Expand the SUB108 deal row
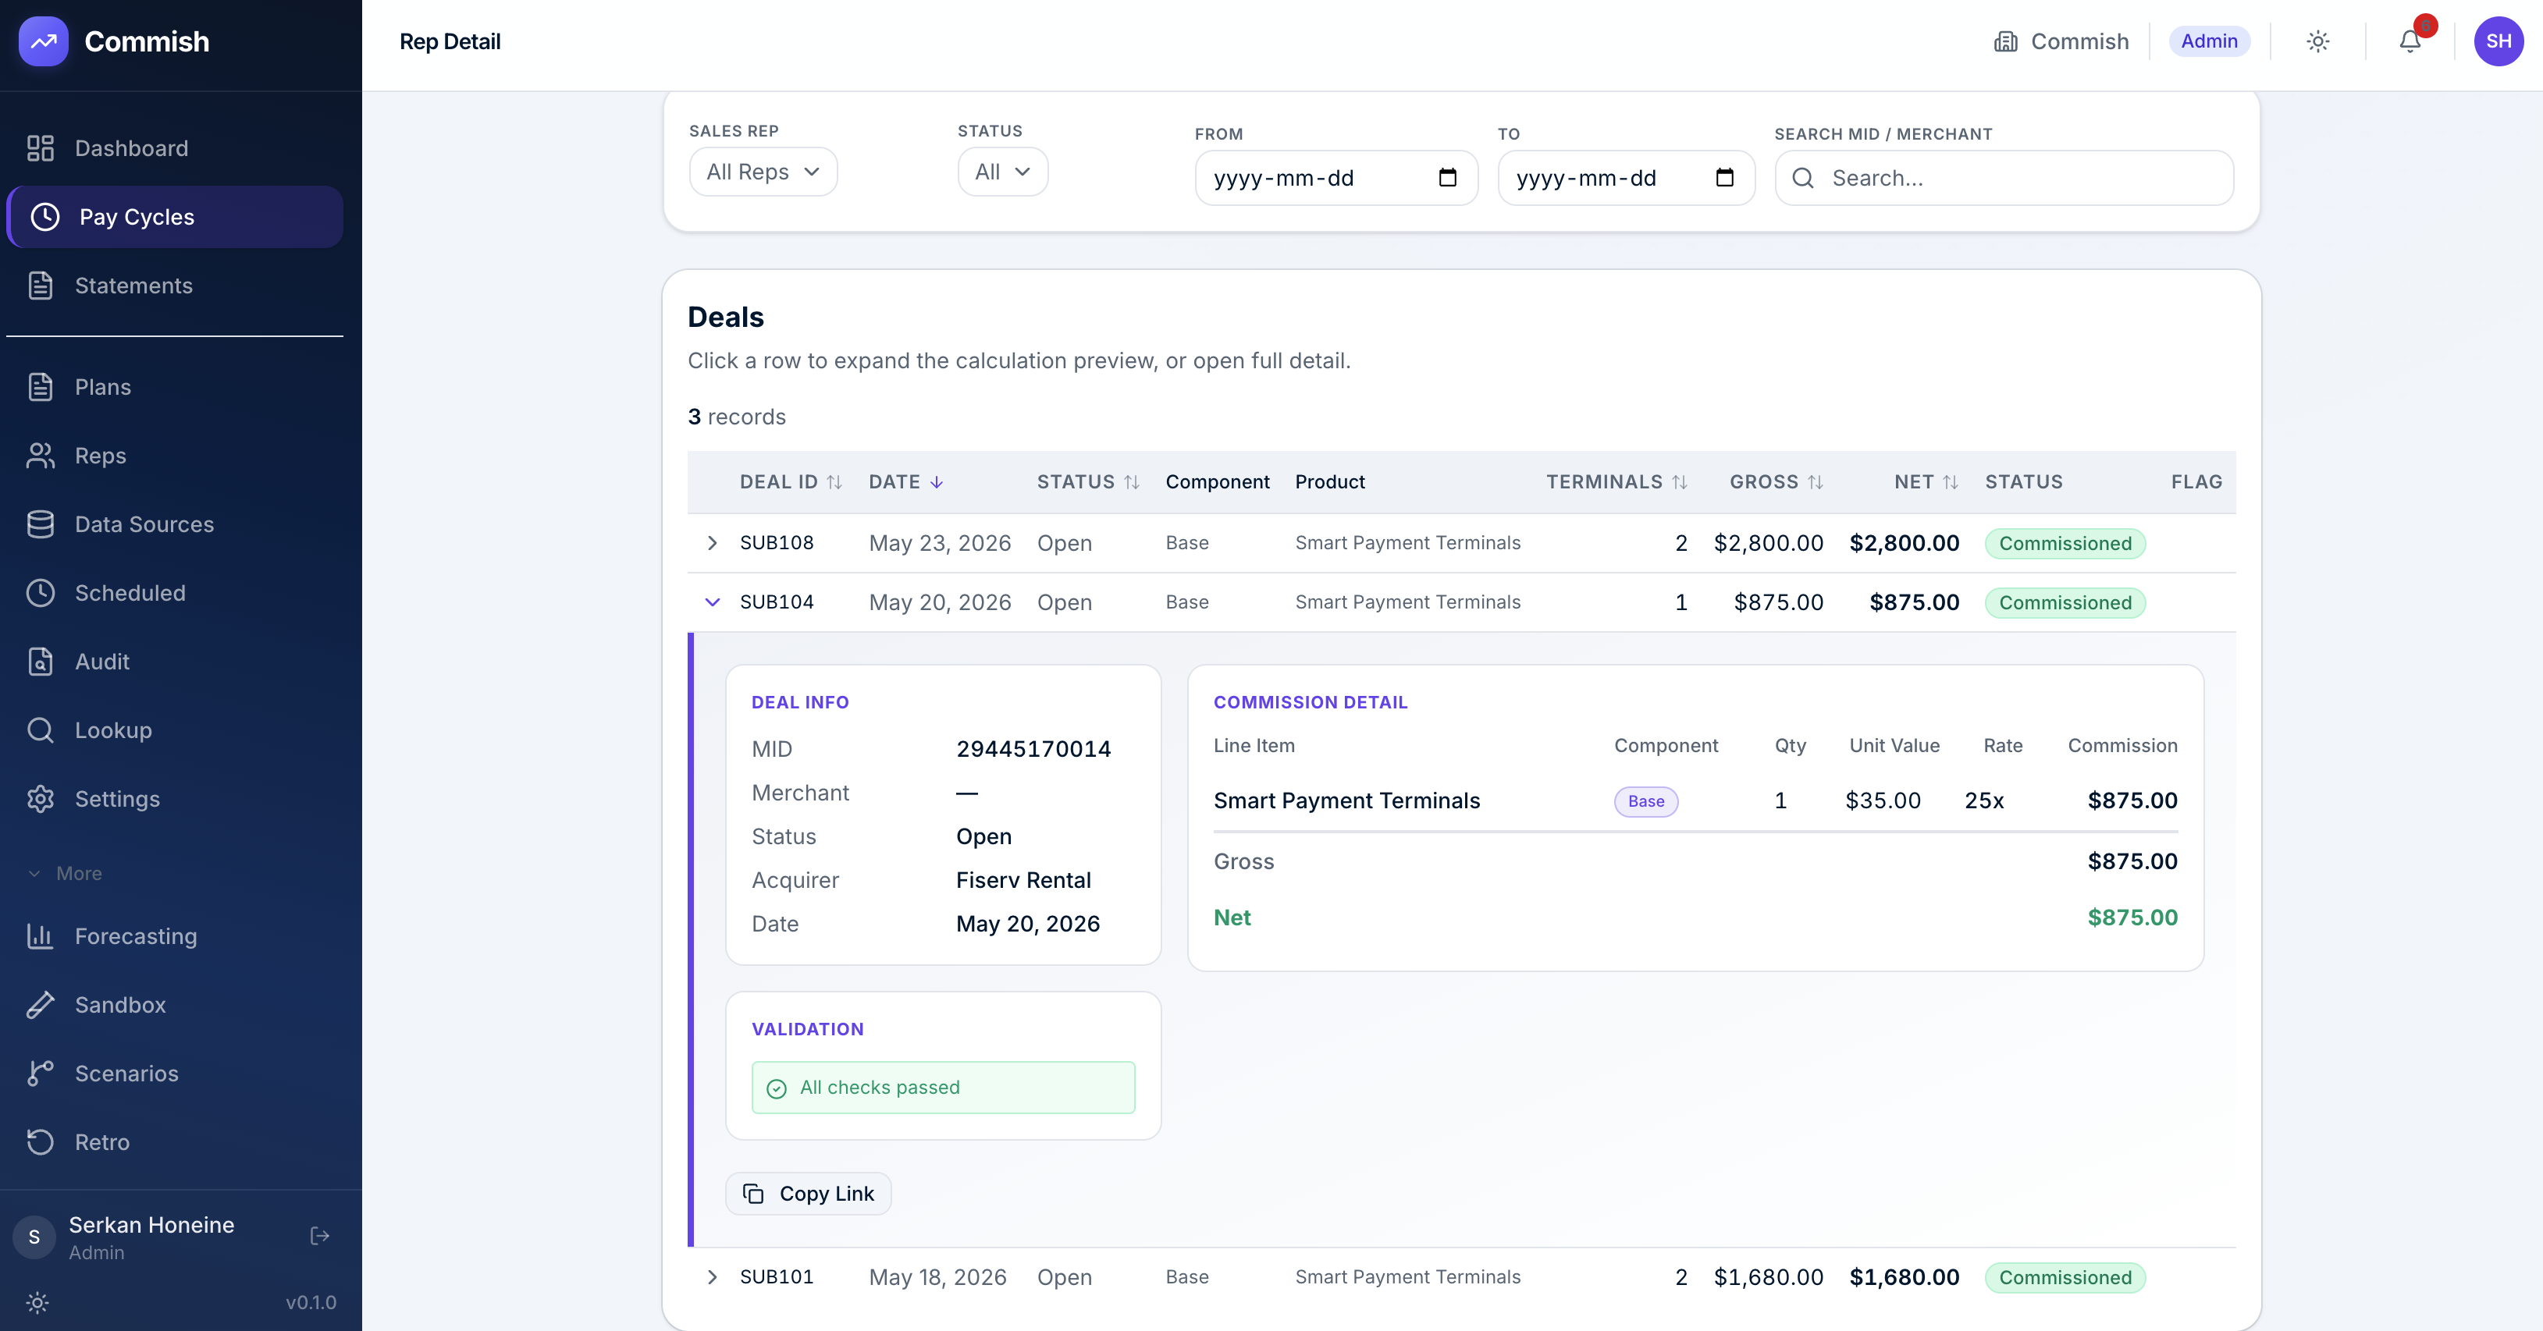Image resolution: width=2543 pixels, height=1331 pixels. [x=712, y=543]
